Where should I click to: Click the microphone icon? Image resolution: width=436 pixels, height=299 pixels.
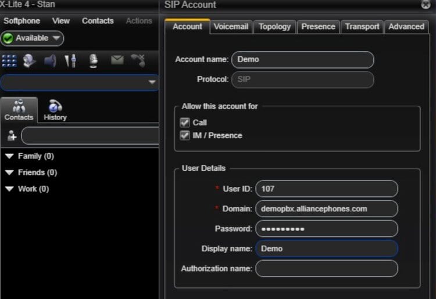[x=93, y=61]
